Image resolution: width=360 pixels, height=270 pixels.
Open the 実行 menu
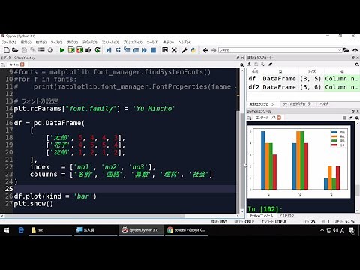[x=73, y=43]
